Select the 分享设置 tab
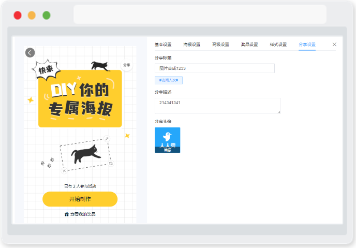 pos(307,45)
